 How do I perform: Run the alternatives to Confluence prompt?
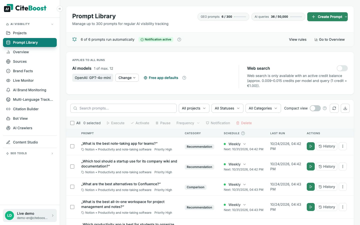click(x=311, y=187)
